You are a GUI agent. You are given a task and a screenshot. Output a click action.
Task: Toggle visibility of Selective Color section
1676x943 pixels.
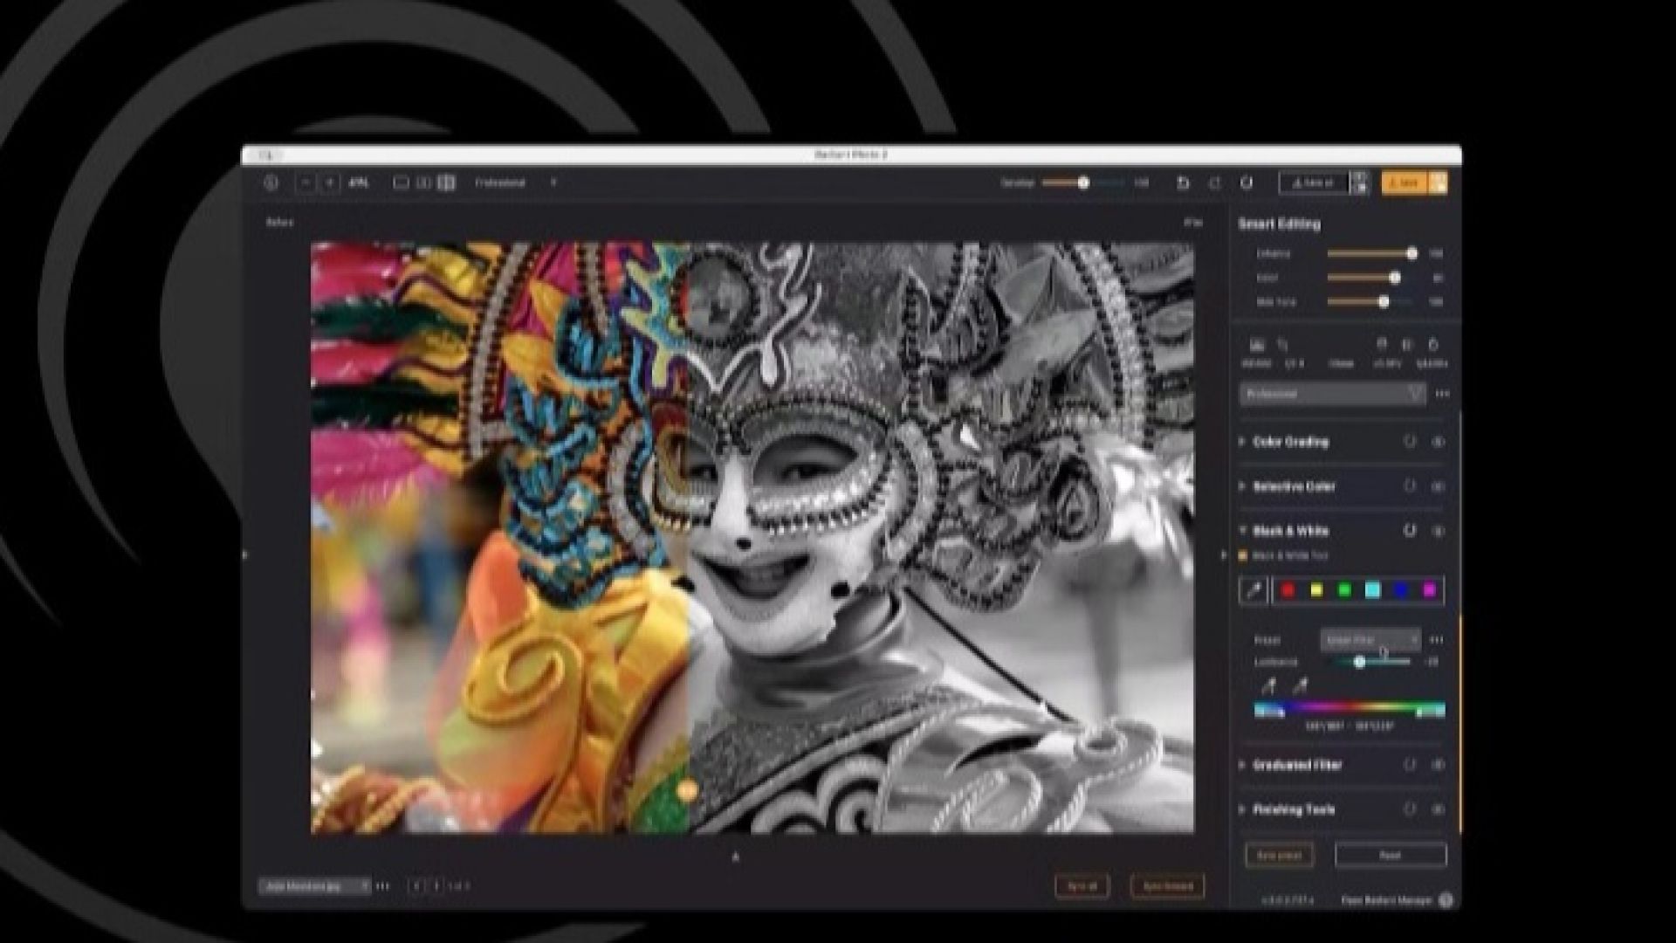point(1438,486)
